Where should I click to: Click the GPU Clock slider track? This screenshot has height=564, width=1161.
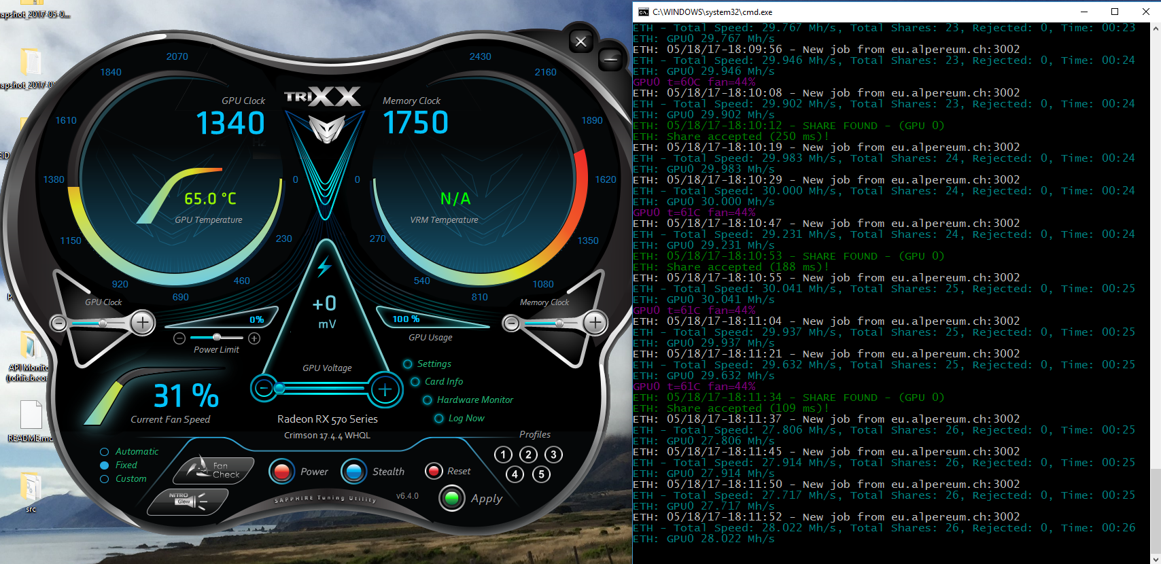(x=99, y=323)
